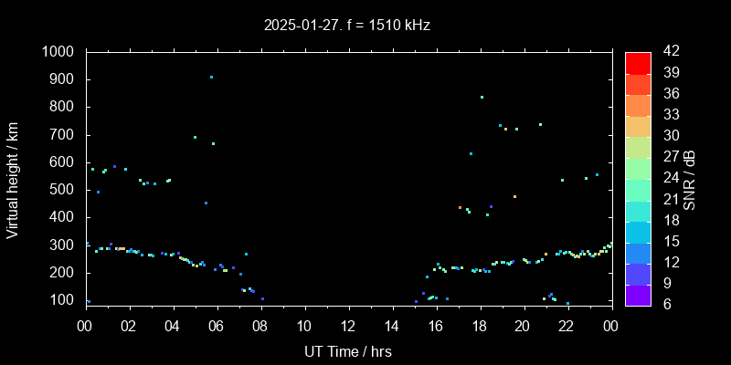The width and height of the screenshot is (731, 365).
Task: Select the 12 tick label on time axis
Action: click(x=348, y=326)
